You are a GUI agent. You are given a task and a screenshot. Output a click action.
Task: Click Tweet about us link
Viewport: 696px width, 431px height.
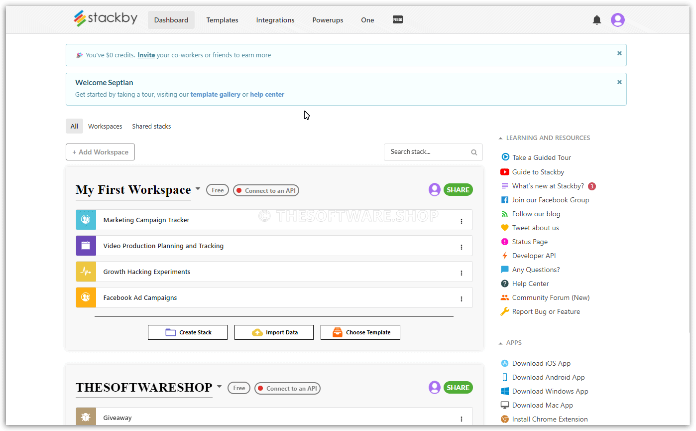coord(535,228)
